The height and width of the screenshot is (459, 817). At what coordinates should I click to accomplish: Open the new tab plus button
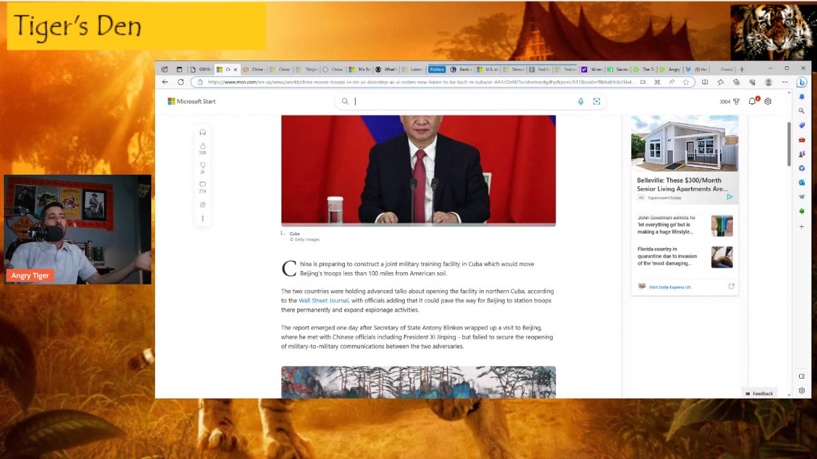click(741, 69)
